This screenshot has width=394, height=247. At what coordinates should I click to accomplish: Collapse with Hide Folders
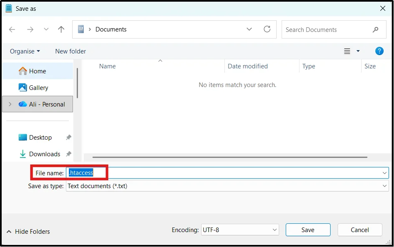[28, 231]
